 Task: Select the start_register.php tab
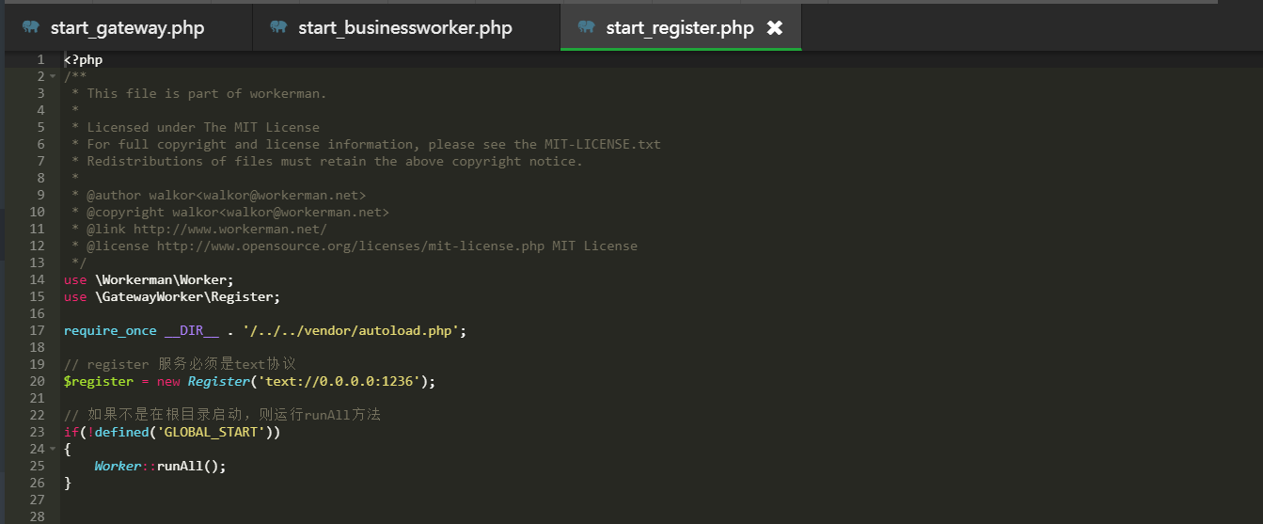pos(681,27)
